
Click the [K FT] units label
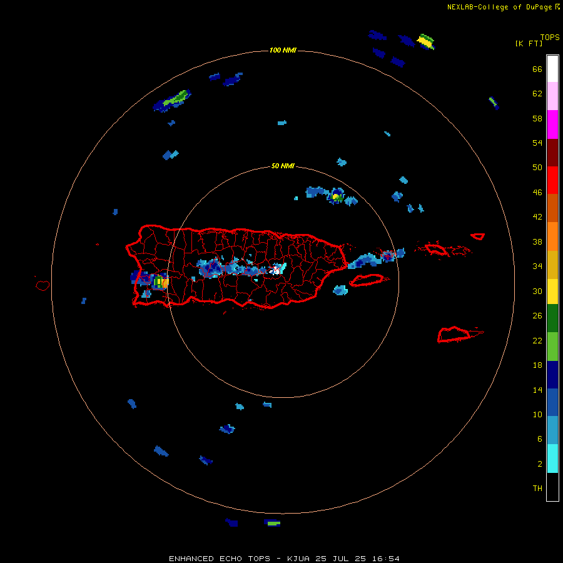point(529,43)
